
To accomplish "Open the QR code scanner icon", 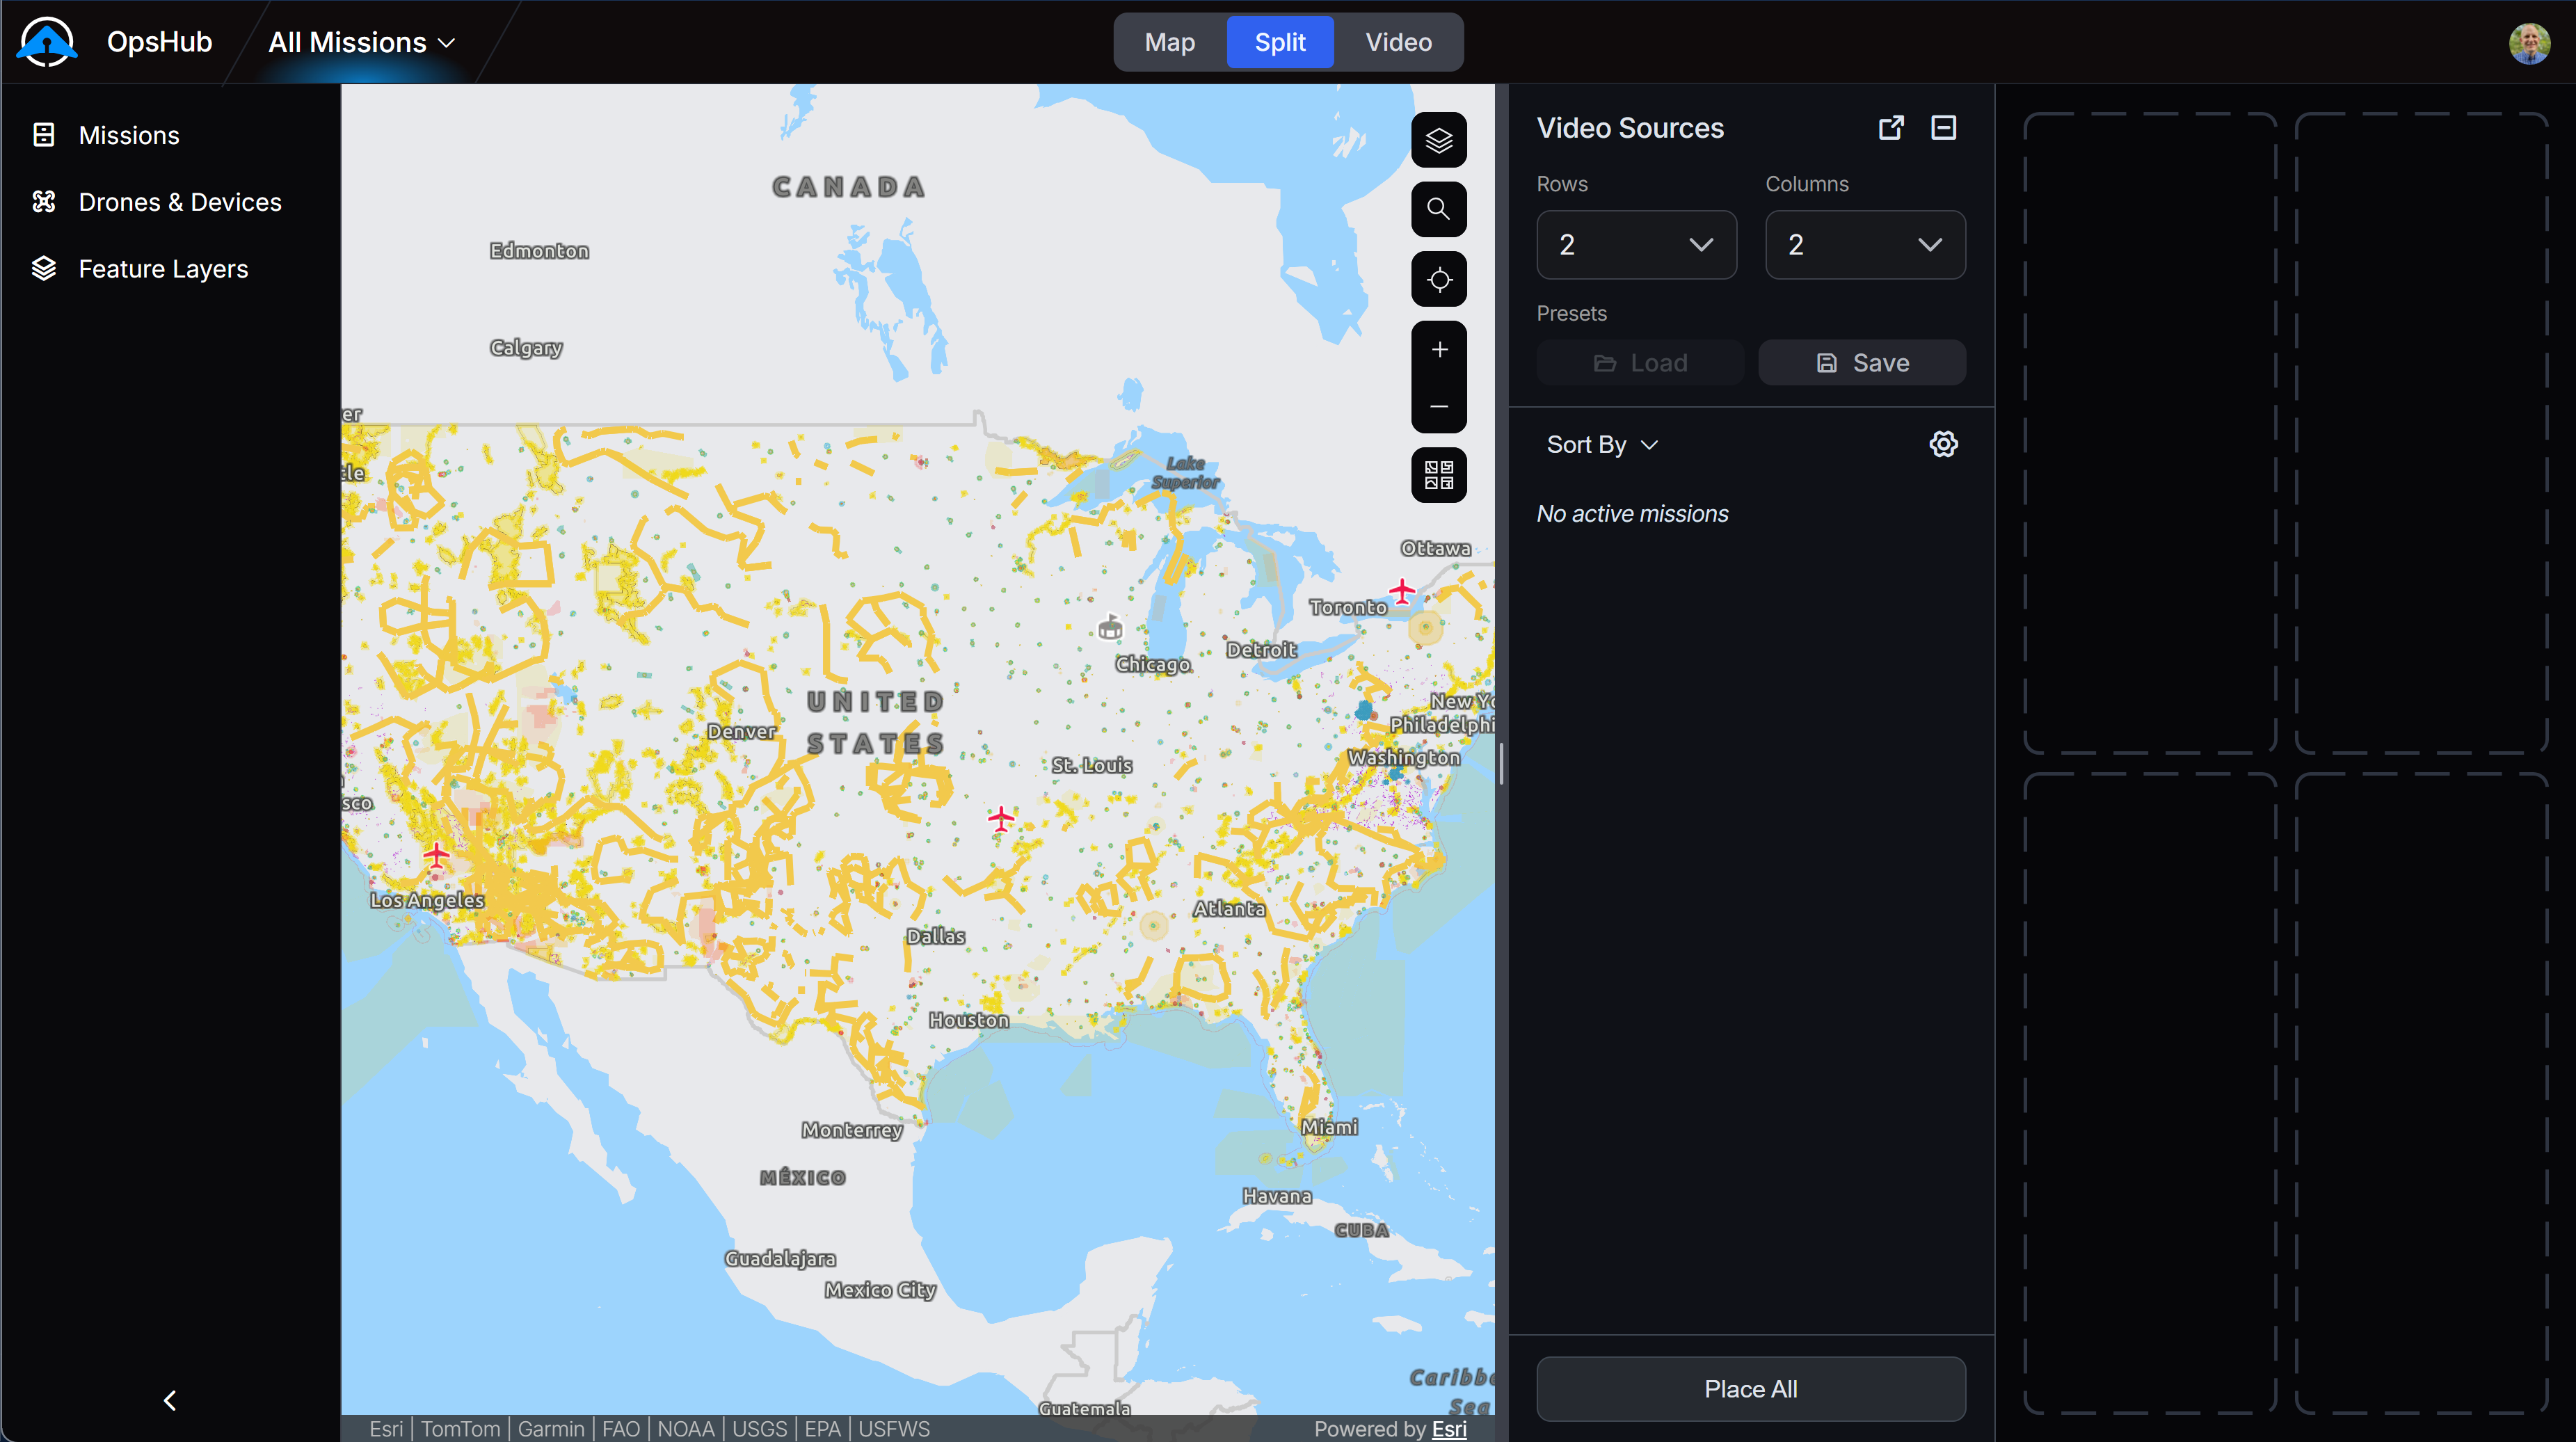I will click(1439, 475).
